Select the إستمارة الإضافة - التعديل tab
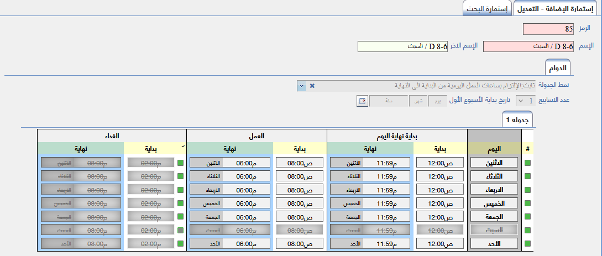 coord(557,8)
